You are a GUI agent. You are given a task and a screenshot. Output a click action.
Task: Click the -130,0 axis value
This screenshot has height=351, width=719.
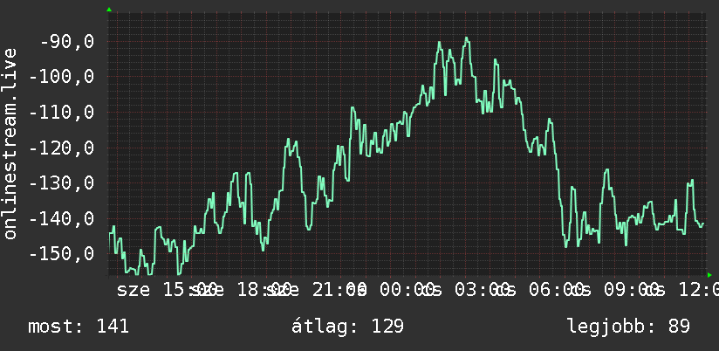click(62, 183)
